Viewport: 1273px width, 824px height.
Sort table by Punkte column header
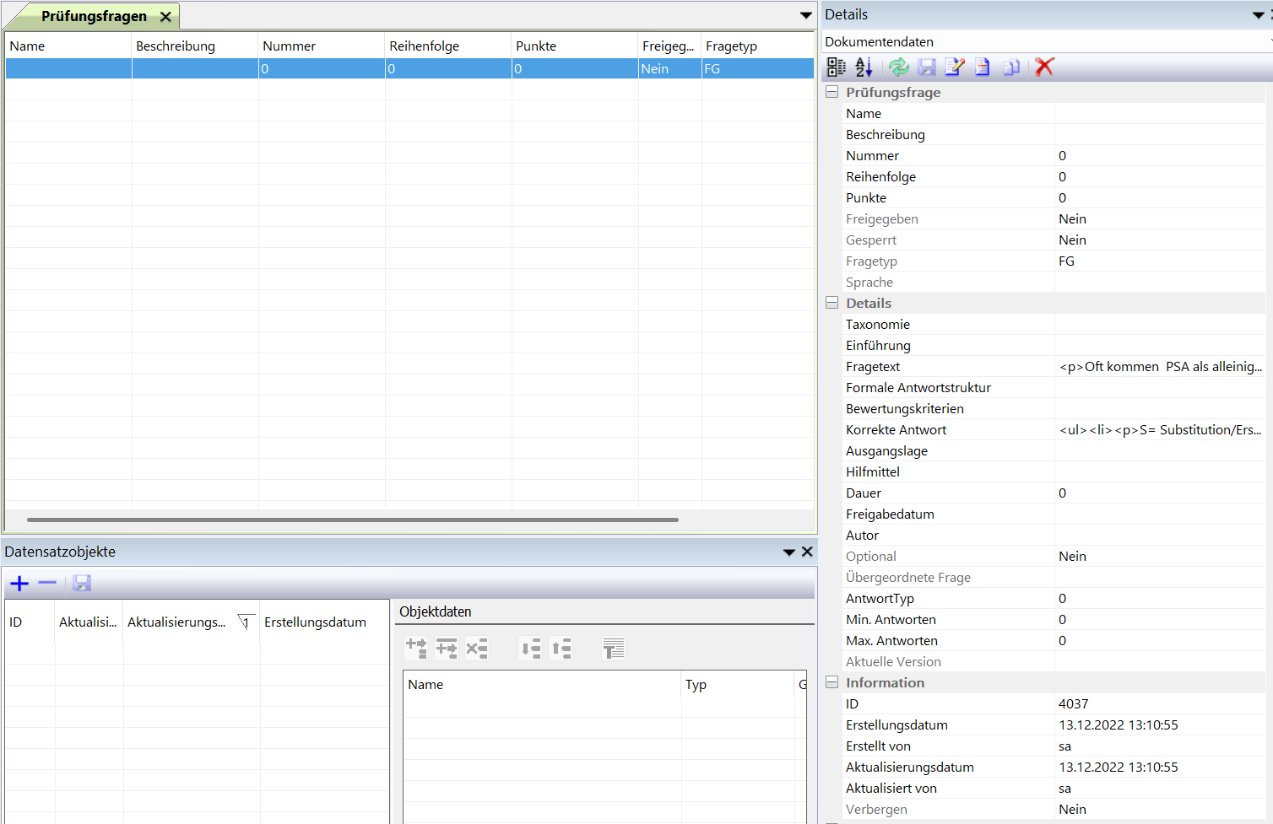click(575, 46)
